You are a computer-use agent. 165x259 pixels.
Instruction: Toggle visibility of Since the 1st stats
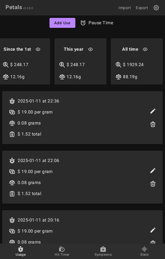(38, 49)
